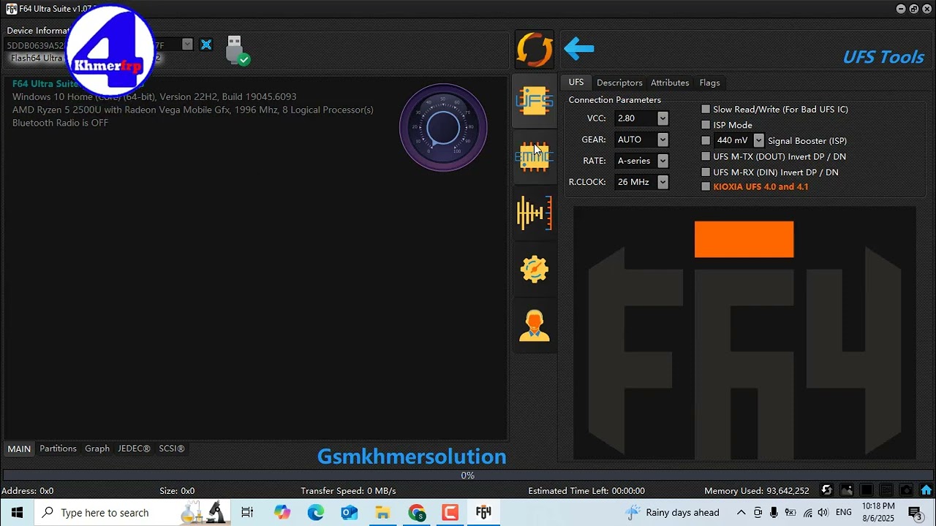The width and height of the screenshot is (936, 526).
Task: Switch to the JEDEC® tab
Action: (x=134, y=449)
